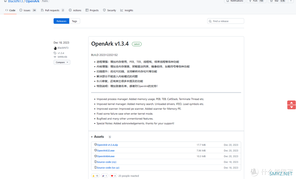This screenshot has height=179, width=296.
Task: View the Insights tab
Action: coord(127,10)
